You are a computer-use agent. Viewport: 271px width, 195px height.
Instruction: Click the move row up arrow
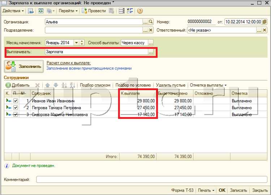click(x=48, y=85)
